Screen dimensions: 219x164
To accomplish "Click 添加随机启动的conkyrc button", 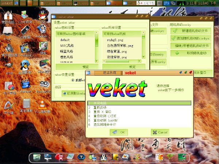I will [191, 38].
